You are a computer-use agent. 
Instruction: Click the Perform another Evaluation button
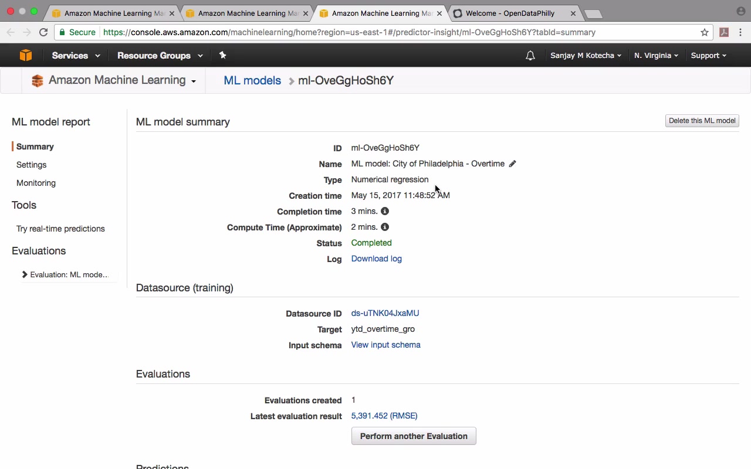click(x=414, y=436)
